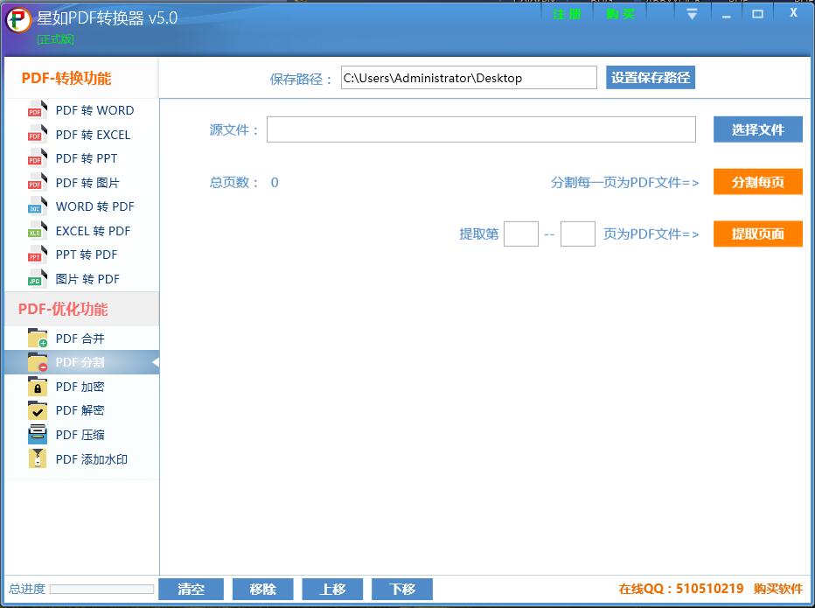
Task: Click the 购买 buy button in the title bar
Action: pyautogui.click(x=620, y=14)
